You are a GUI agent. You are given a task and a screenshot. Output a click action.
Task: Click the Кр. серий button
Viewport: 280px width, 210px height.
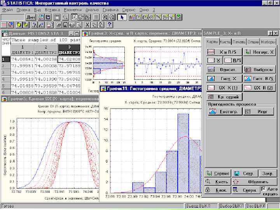224,97
